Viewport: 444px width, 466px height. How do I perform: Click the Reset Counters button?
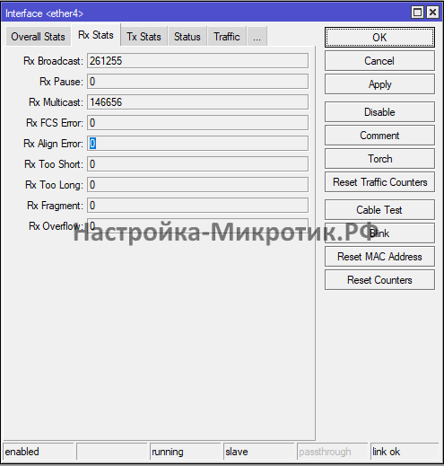pyautogui.click(x=379, y=280)
